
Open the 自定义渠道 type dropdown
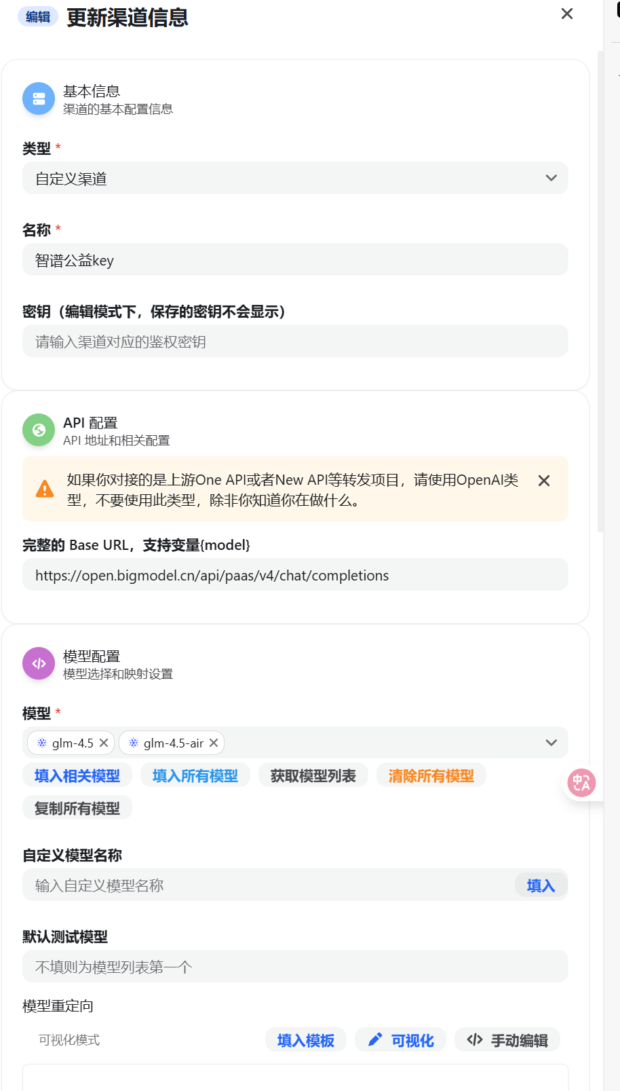point(295,178)
